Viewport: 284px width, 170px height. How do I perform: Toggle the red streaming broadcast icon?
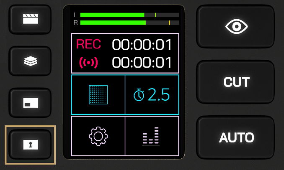click(88, 63)
